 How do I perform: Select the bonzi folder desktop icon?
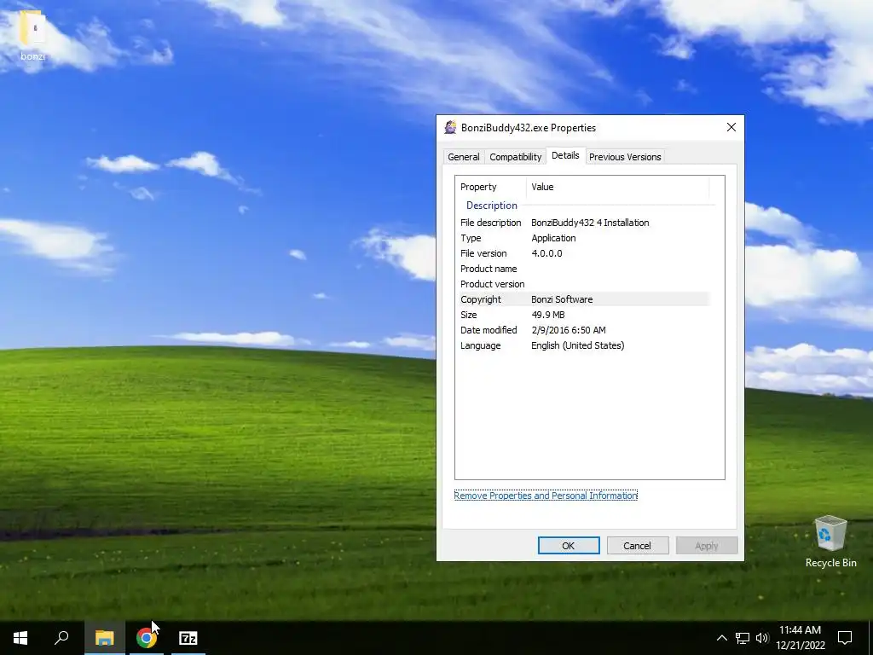click(x=33, y=36)
